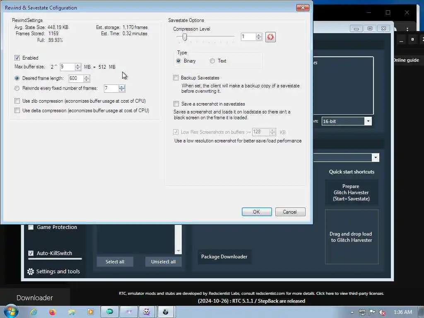Check Save a screenshot in savestates

pos(176,104)
